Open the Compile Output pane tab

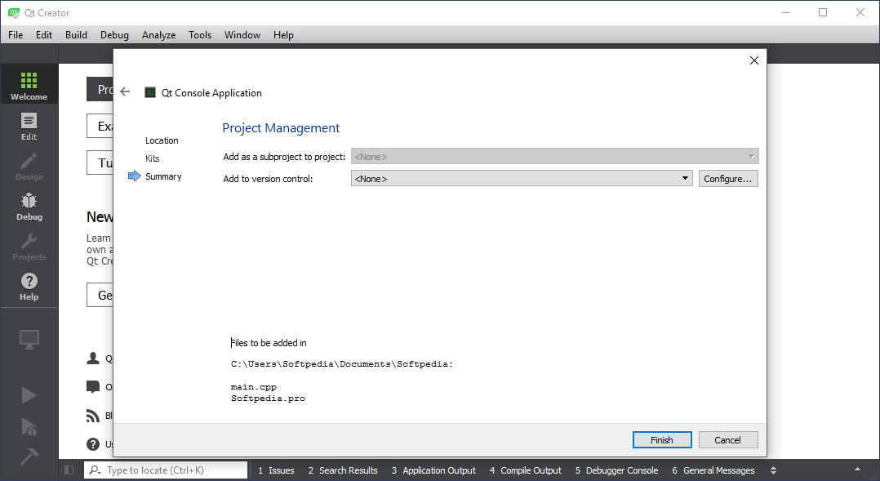pyautogui.click(x=526, y=470)
